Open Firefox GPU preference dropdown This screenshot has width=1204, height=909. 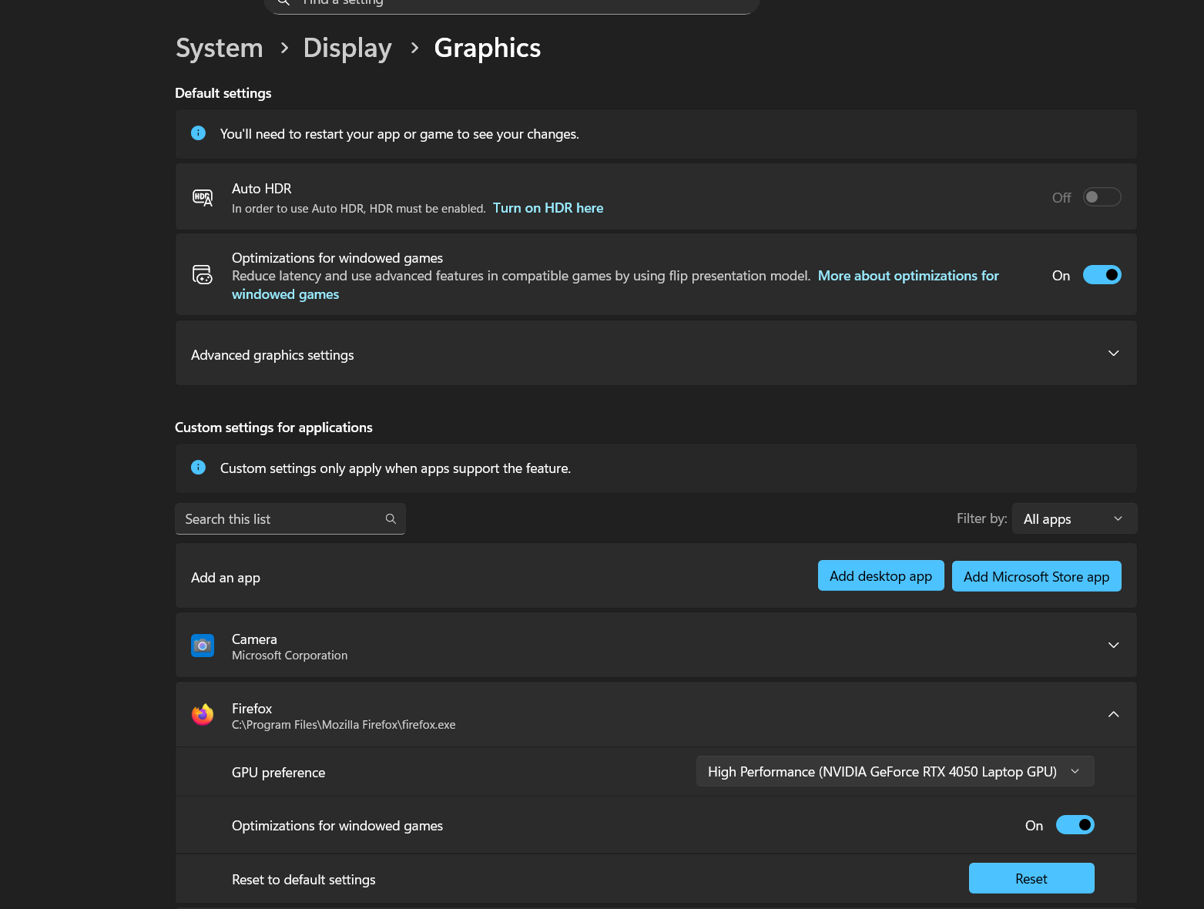click(x=894, y=772)
